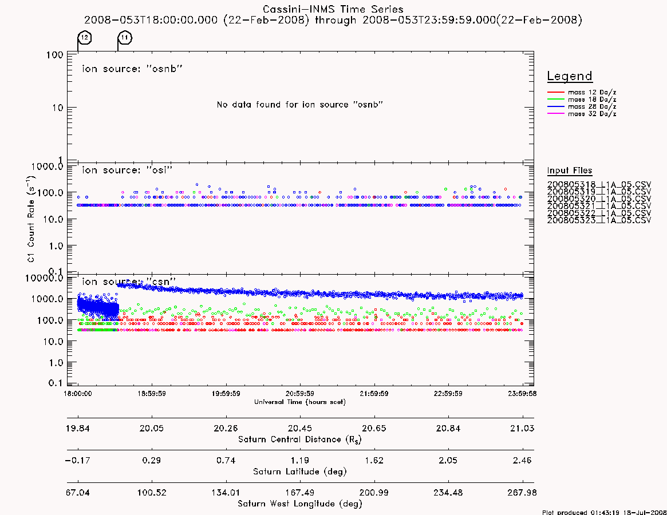The width and height of the screenshot is (667, 515).
Task: Click the 'No data found for ion source' message
Action: pos(300,105)
